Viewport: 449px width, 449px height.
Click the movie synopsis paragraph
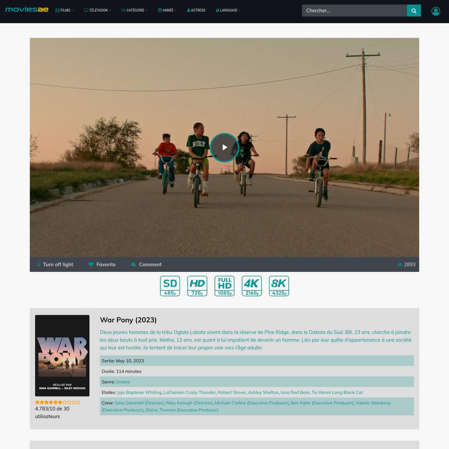click(x=256, y=340)
